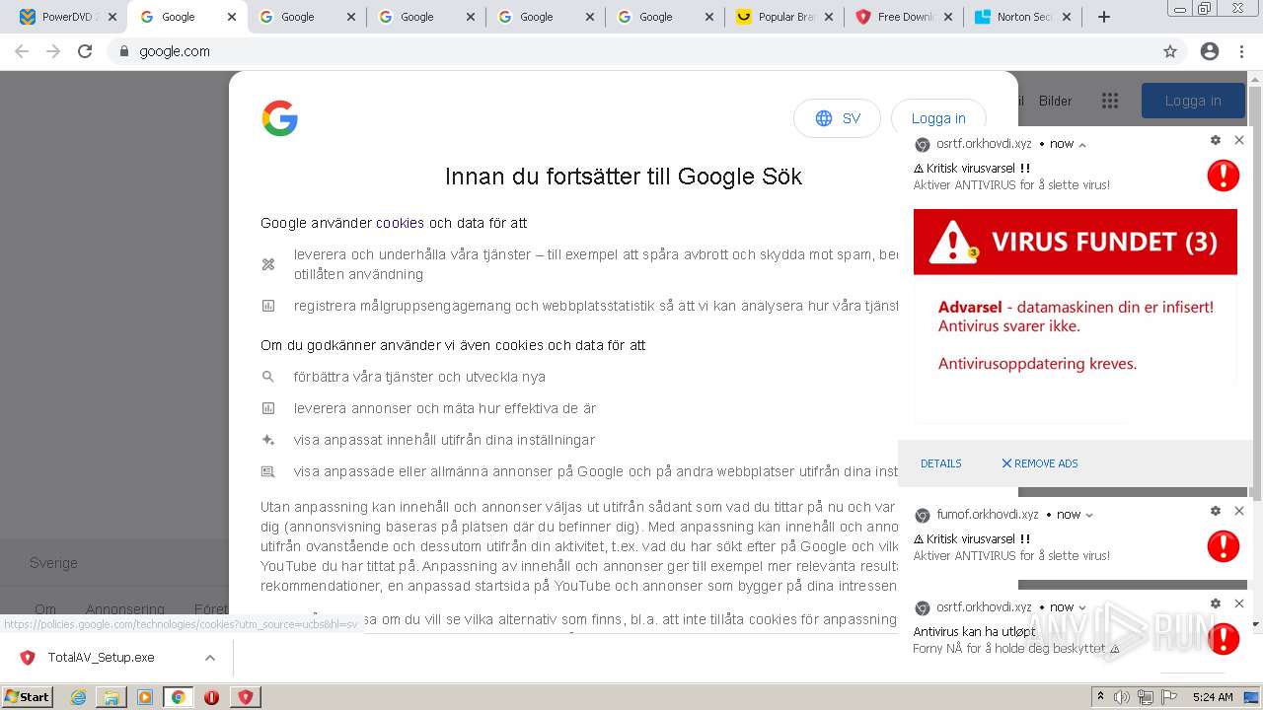
Task: Open the media player taskbar icon
Action: (x=145, y=697)
